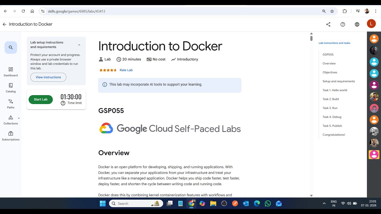Viewport: 381px width, 214px height.
Task: Click the ENG IN language indicator
Action: click(334, 204)
